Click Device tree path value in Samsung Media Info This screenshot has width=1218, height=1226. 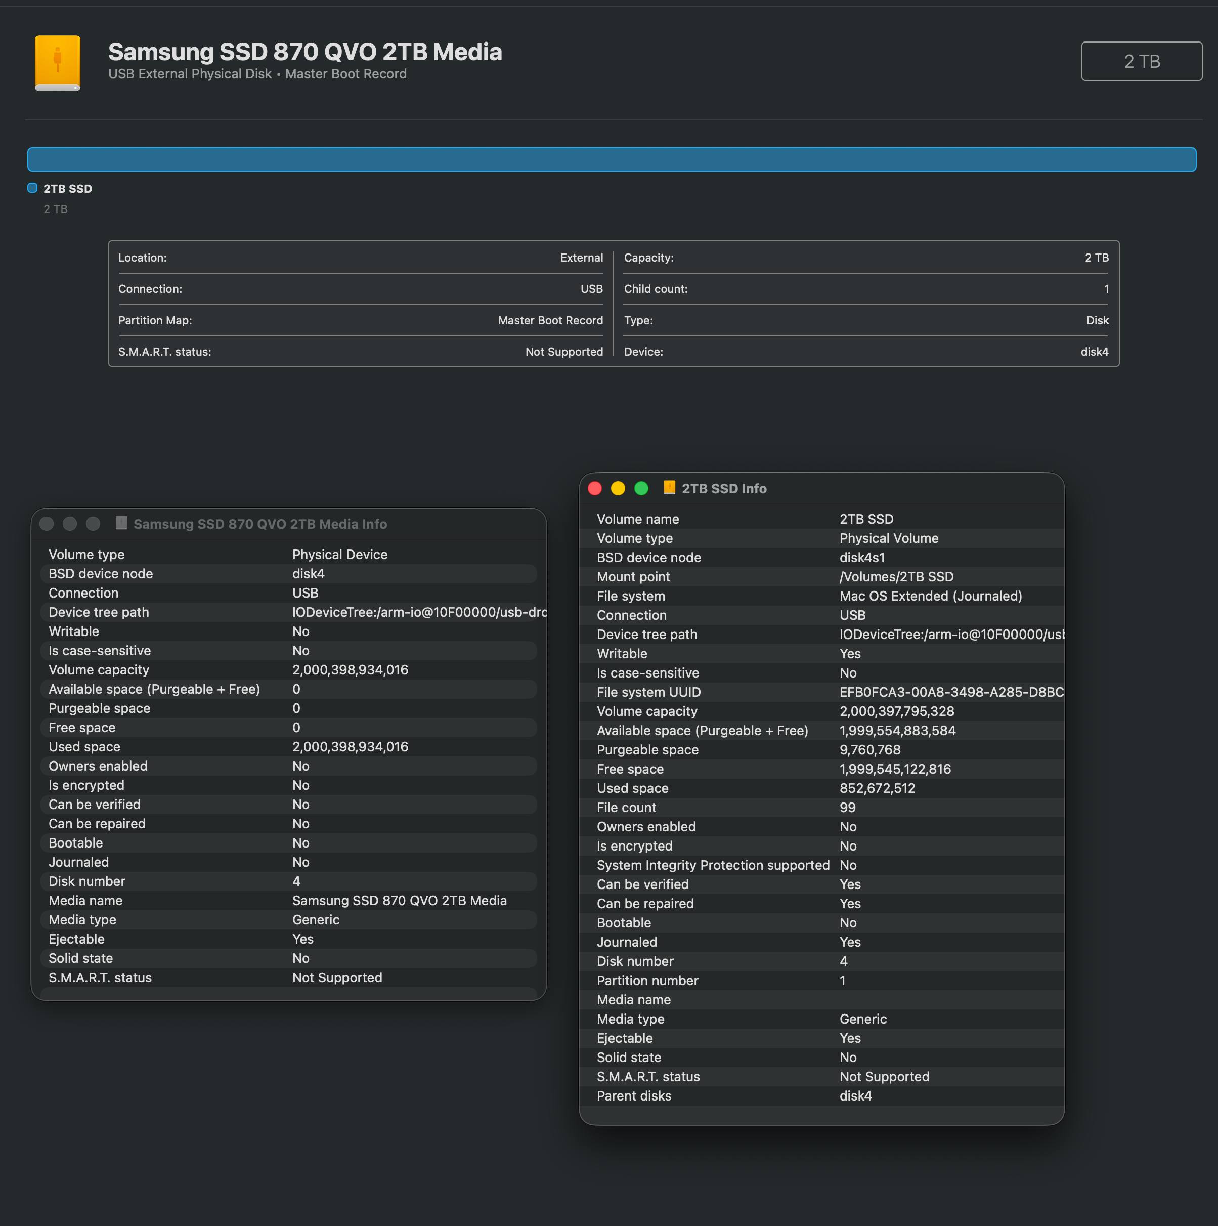pyautogui.click(x=419, y=612)
